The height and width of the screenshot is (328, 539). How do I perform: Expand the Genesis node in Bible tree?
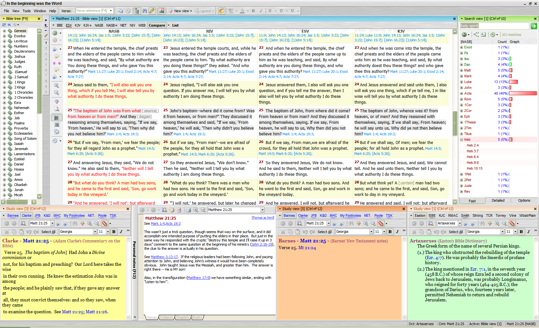[x=4, y=31]
